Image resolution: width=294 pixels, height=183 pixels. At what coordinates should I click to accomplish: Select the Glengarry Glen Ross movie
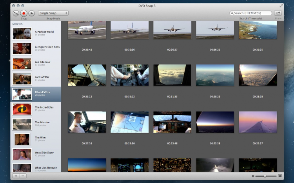tap(36, 49)
